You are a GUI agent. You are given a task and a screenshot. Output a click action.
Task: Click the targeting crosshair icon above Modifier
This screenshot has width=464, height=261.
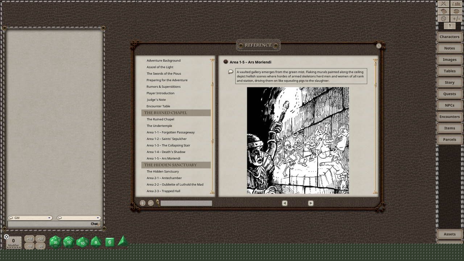pos(6,237)
